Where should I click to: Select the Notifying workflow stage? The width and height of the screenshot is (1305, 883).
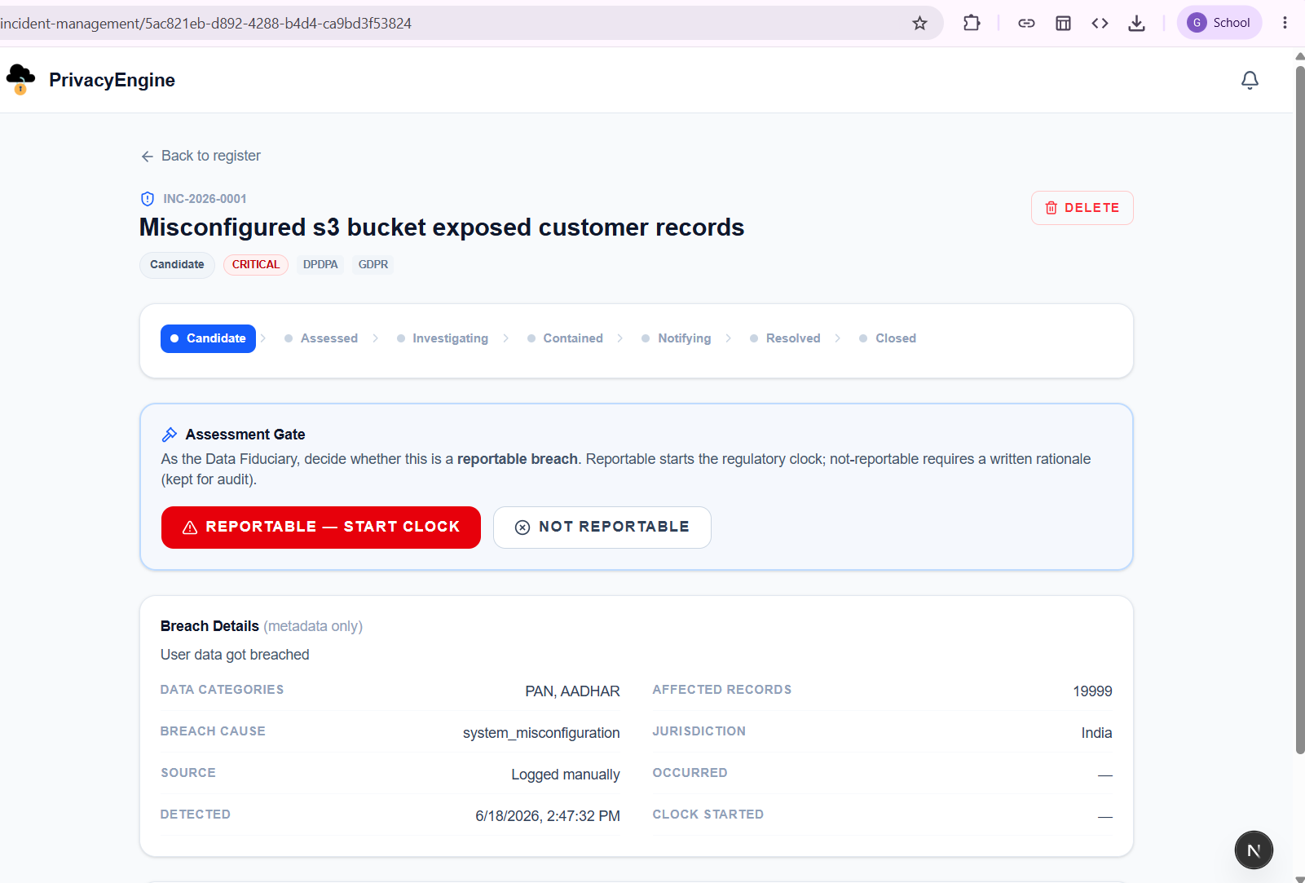click(x=677, y=338)
